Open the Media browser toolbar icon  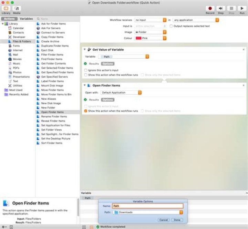tap(17, 8)
